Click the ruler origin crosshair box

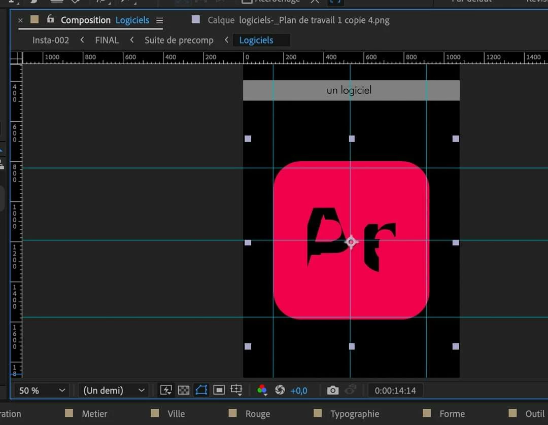[16, 58]
